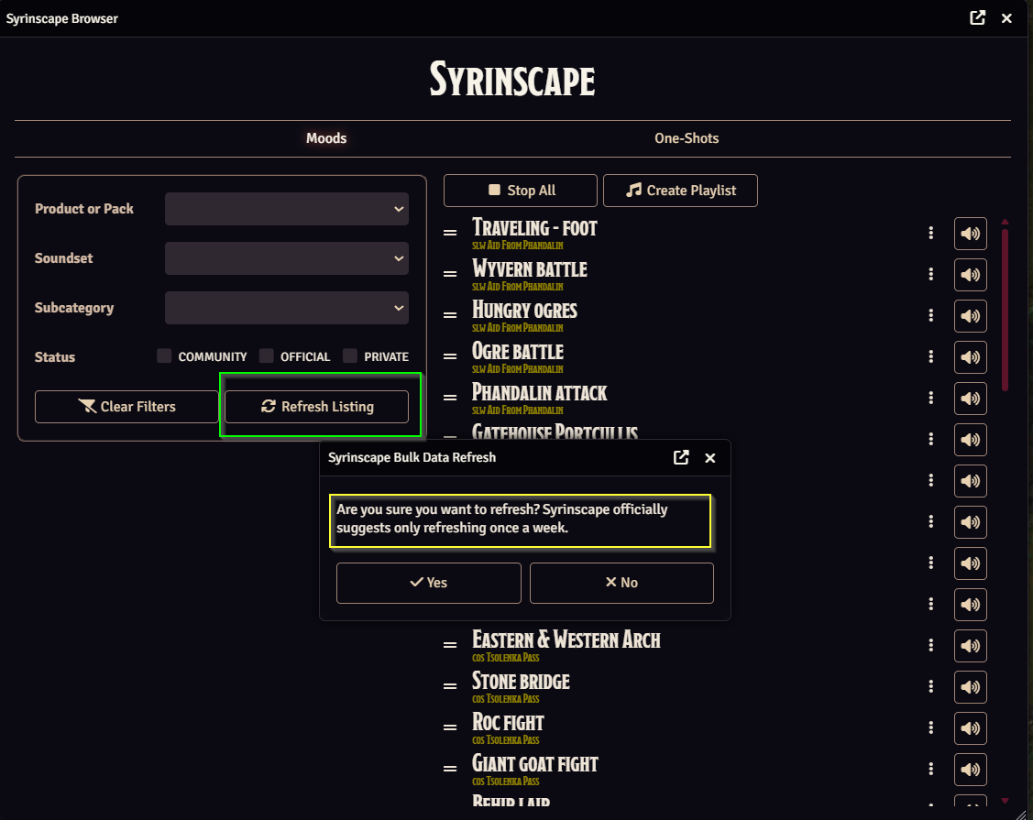Open options menu for Giant goat fight
This screenshot has width=1033, height=820.
click(x=931, y=769)
